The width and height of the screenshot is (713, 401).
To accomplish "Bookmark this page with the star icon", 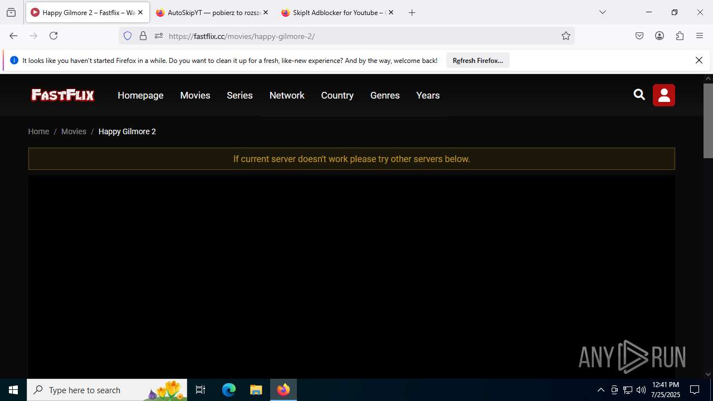I will tap(566, 36).
